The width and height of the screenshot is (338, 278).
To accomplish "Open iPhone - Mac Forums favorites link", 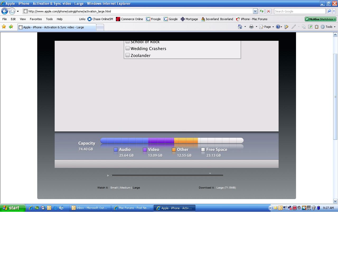I will pyautogui.click(x=252, y=19).
